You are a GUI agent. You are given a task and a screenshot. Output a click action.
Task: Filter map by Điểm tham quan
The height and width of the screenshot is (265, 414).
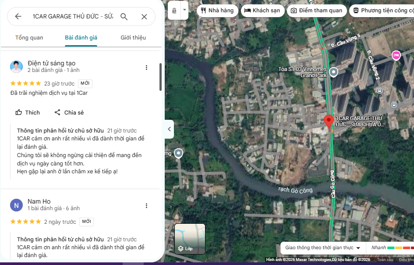pyautogui.click(x=317, y=11)
